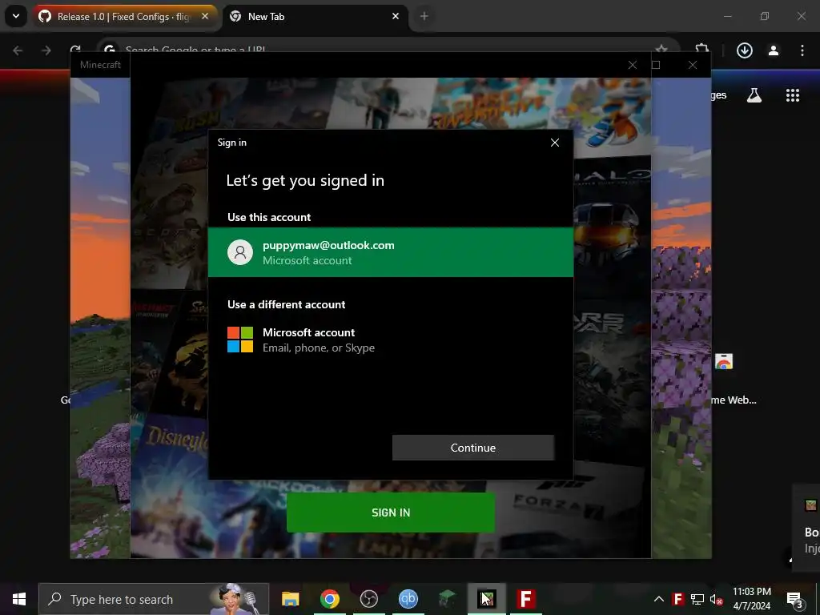
Task: Open the notification center icon
Action: coord(794,600)
